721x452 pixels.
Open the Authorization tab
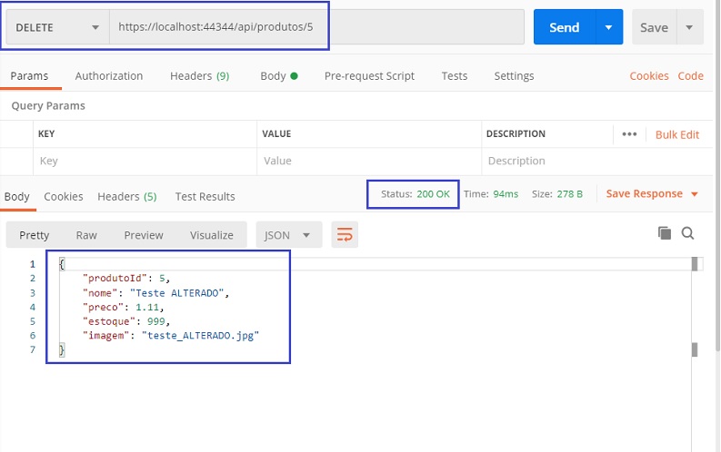click(x=109, y=76)
